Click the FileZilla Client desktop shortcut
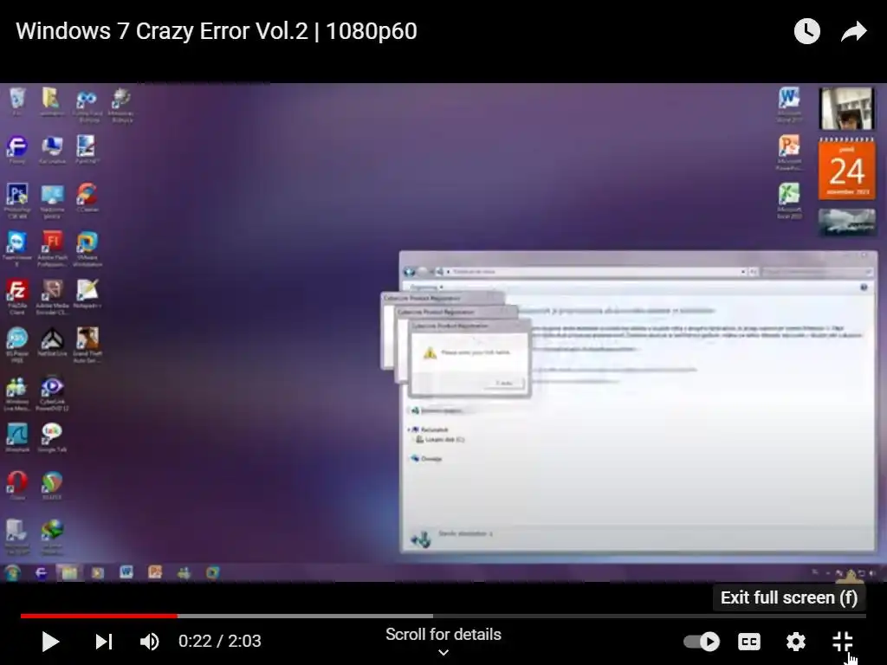This screenshot has height=665, width=887. [17, 296]
